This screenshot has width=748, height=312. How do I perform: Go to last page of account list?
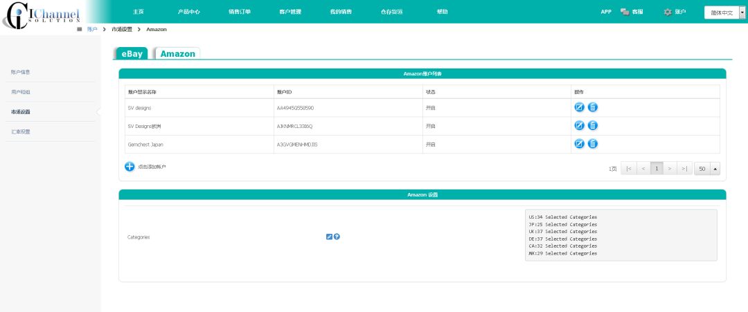point(684,169)
